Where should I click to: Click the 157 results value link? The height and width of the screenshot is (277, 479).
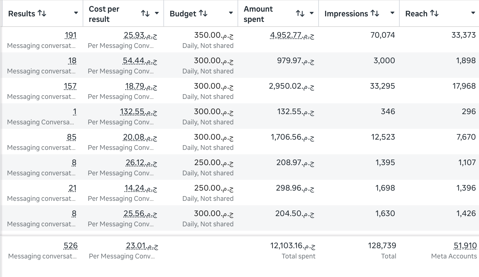pyautogui.click(x=70, y=86)
